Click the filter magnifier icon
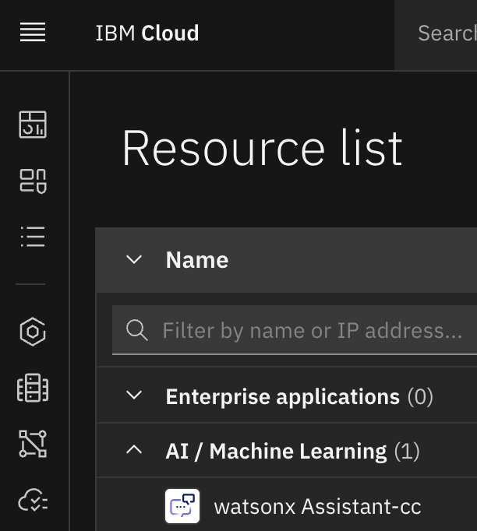 coord(136,330)
